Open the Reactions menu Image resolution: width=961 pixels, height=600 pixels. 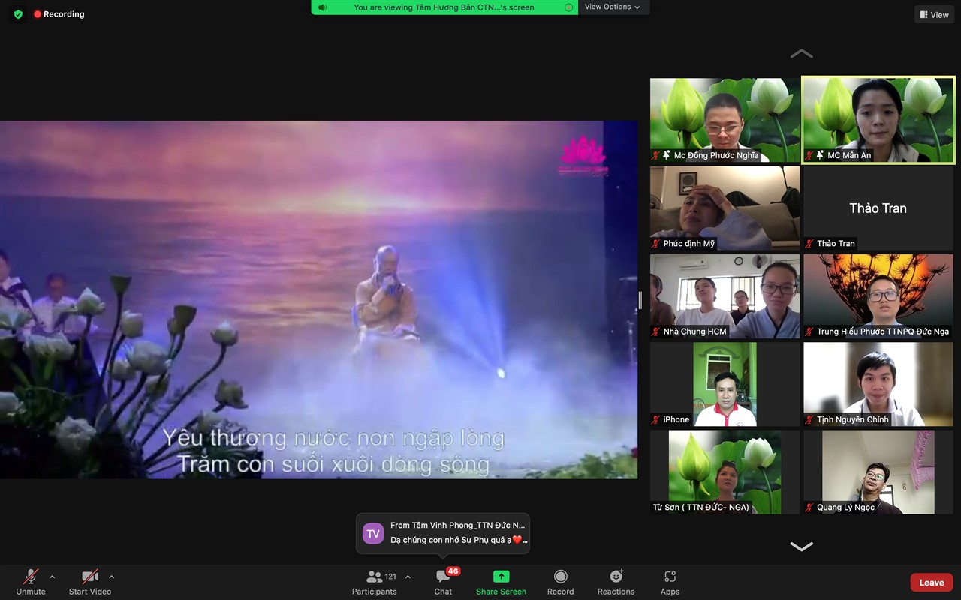[616, 582]
